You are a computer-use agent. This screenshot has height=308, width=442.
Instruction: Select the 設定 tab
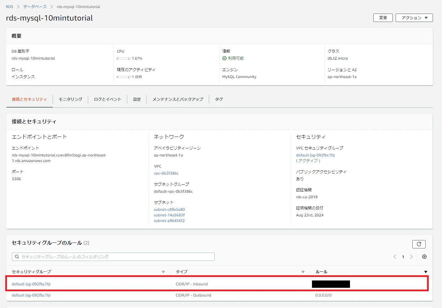pos(137,99)
